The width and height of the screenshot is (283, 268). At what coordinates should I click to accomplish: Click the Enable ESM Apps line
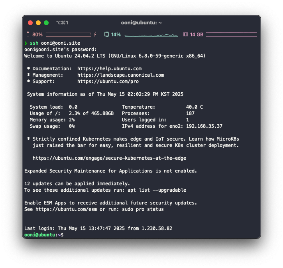point(111,203)
